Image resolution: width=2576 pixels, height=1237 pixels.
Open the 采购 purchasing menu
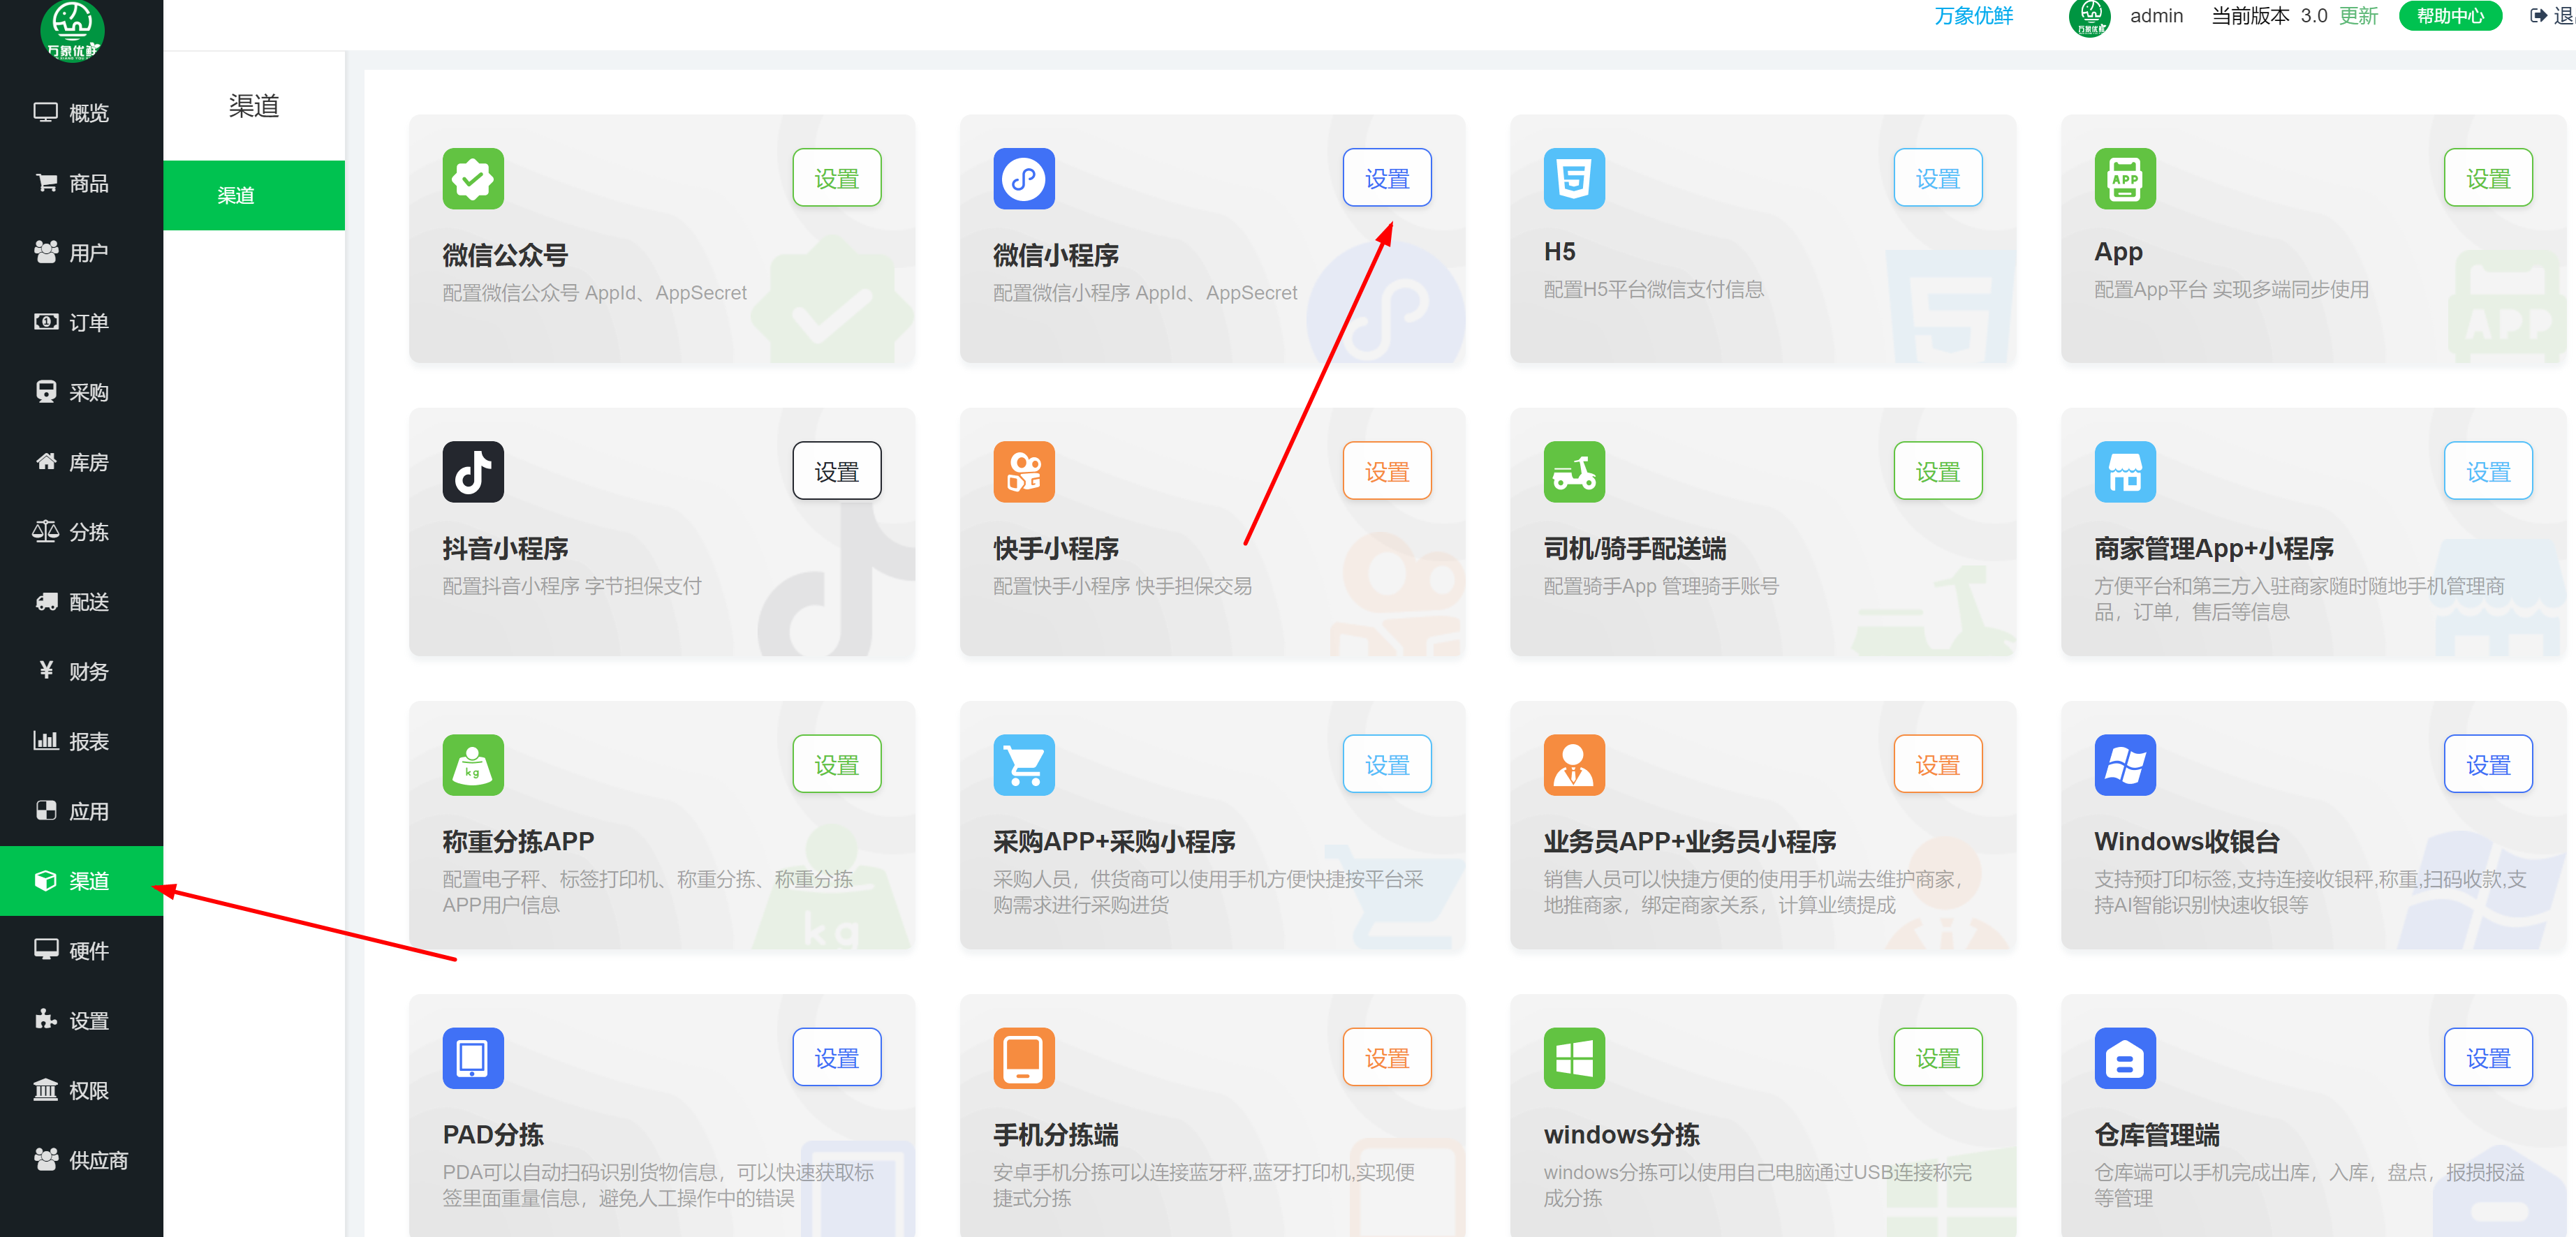click(81, 392)
